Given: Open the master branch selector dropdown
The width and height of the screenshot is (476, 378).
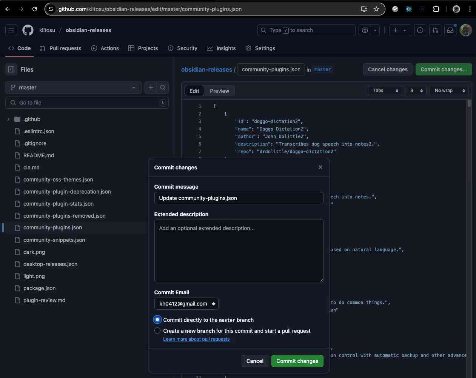Looking at the screenshot, I should coord(73,88).
